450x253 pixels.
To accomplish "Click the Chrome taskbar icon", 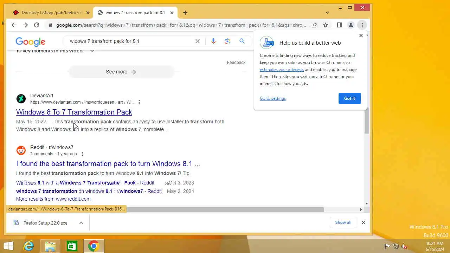I will 94,246.
